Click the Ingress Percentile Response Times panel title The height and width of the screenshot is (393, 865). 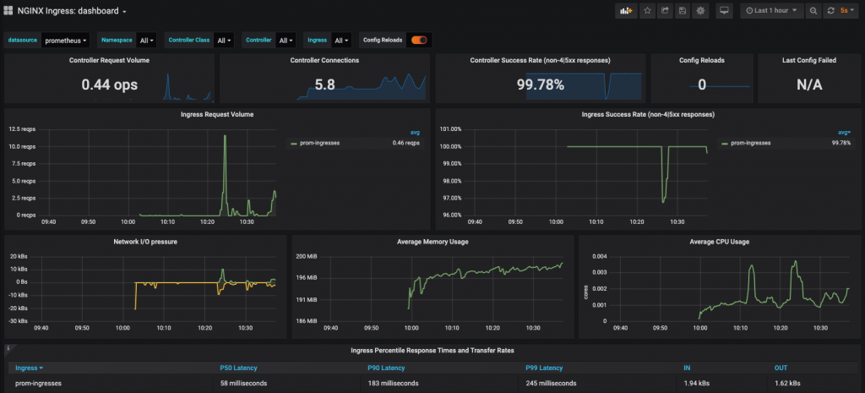pos(432,351)
